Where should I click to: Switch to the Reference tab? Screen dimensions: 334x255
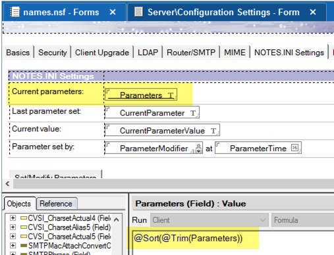tap(56, 204)
